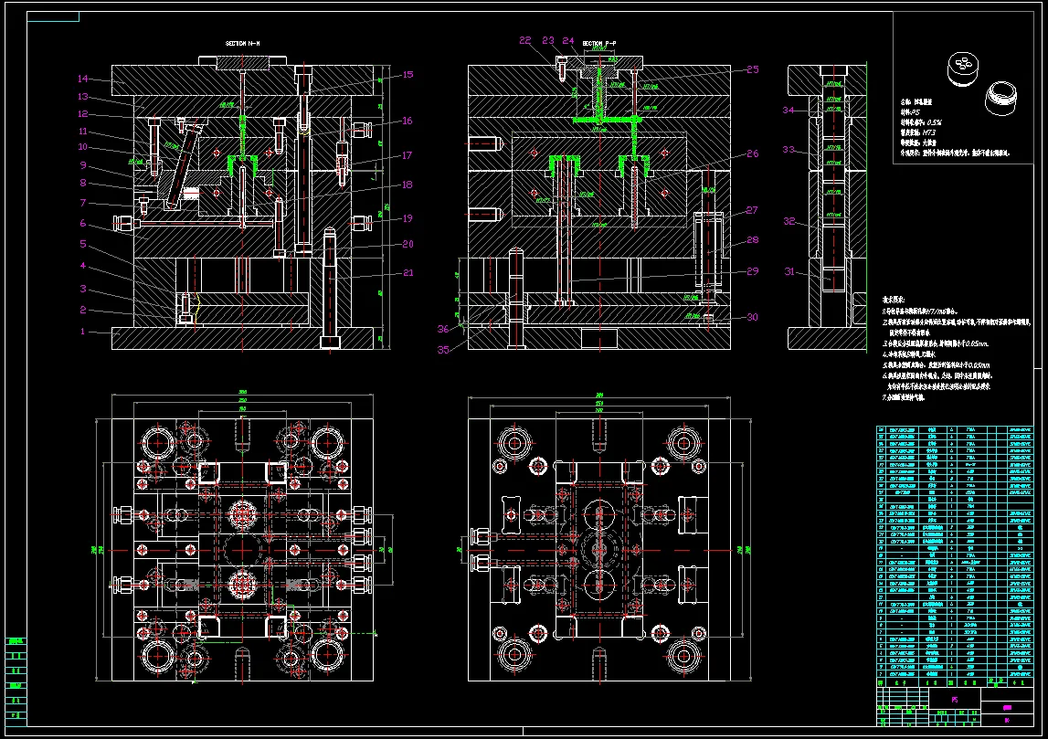Click callout label 23
1048x739 pixels.
(x=548, y=41)
